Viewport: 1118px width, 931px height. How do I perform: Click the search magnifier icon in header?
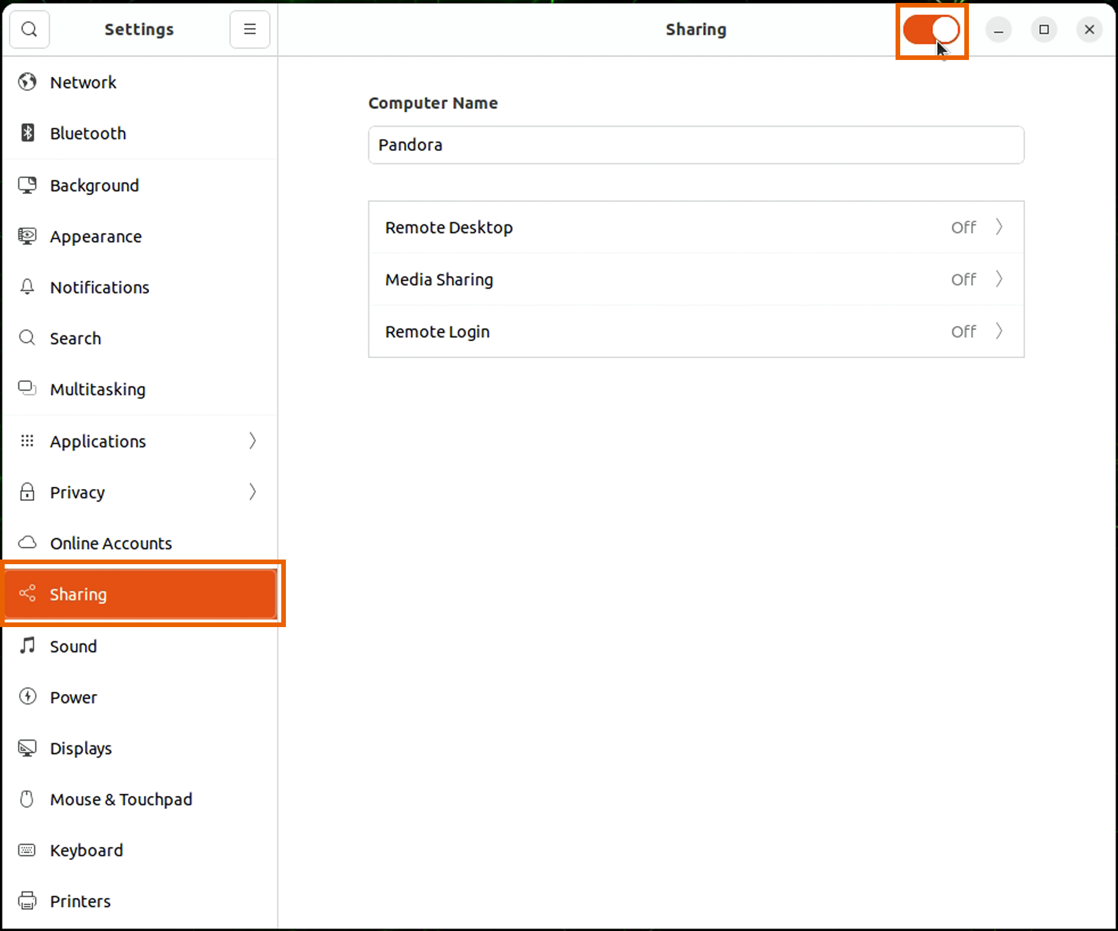point(29,29)
